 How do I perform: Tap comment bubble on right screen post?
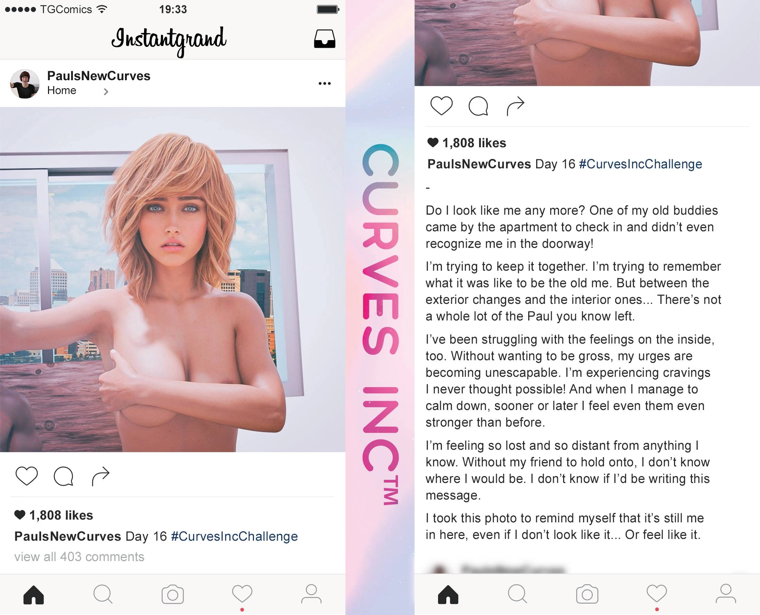(478, 106)
